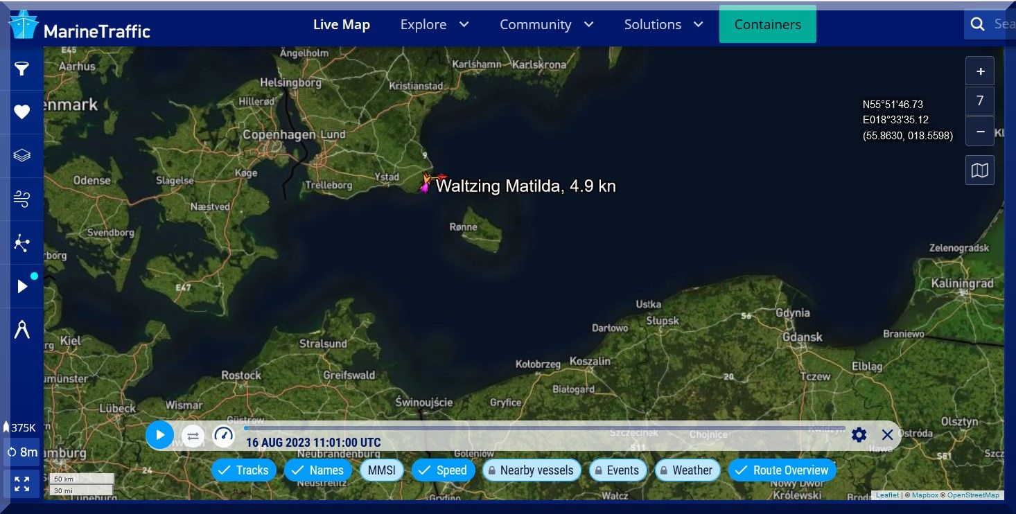The width and height of the screenshot is (1016, 514).
Task: Open My Fleets heart icon
Action: pos(22,112)
